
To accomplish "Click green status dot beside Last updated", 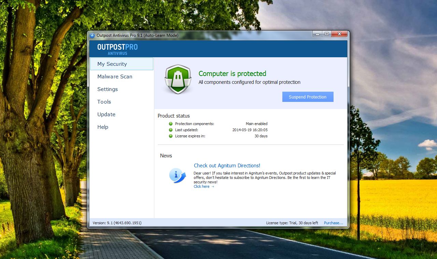I will tap(171, 130).
